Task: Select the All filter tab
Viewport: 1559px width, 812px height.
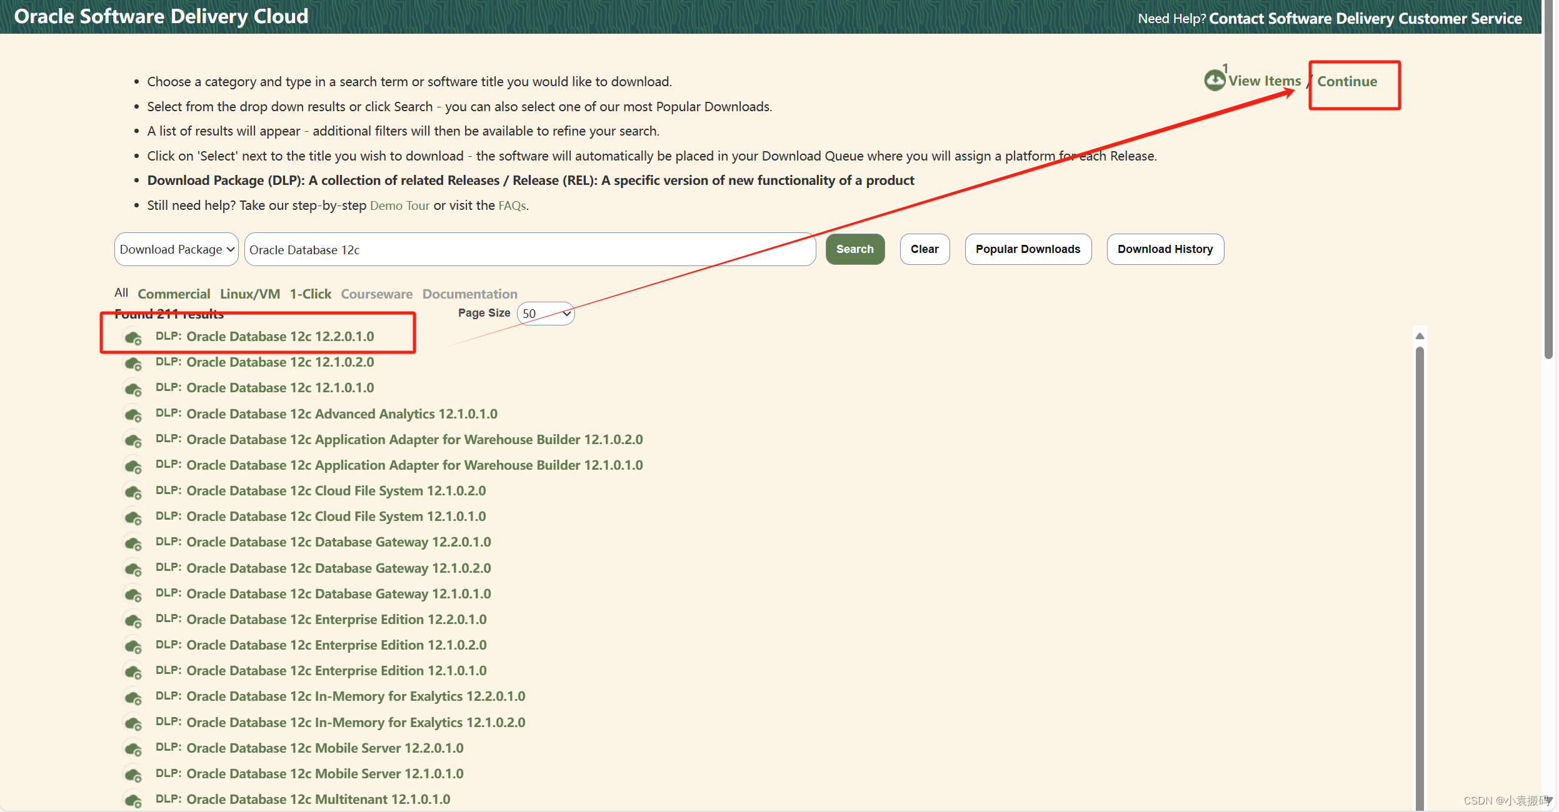Action: pyautogui.click(x=121, y=293)
